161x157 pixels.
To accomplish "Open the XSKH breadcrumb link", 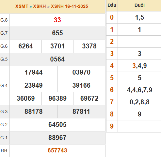I will click(40, 6).
